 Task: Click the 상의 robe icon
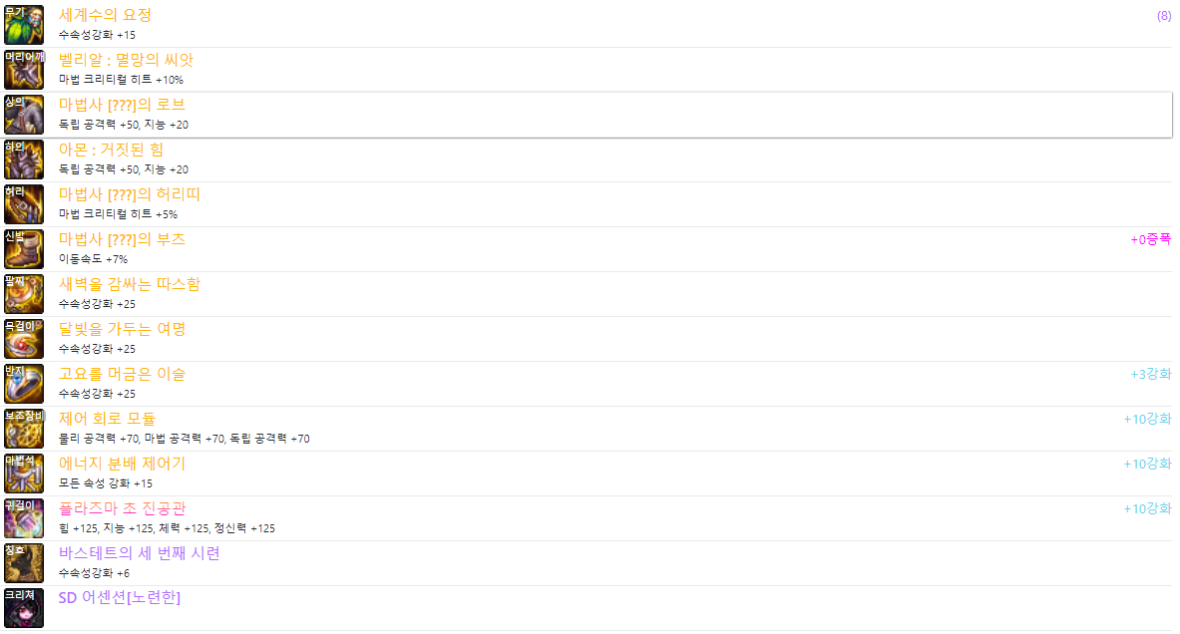pos(23,115)
